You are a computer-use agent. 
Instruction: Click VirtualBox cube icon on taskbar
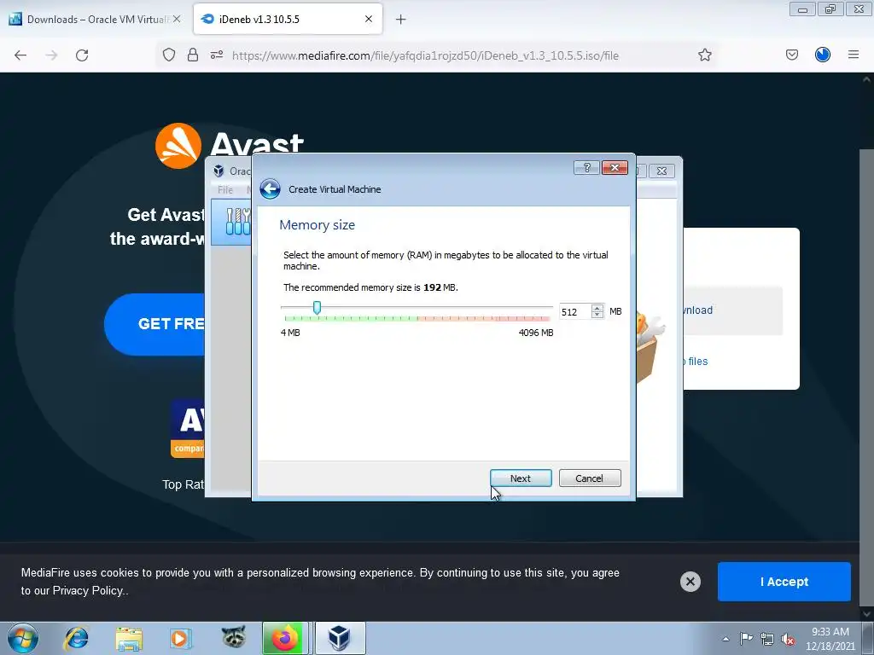(339, 638)
